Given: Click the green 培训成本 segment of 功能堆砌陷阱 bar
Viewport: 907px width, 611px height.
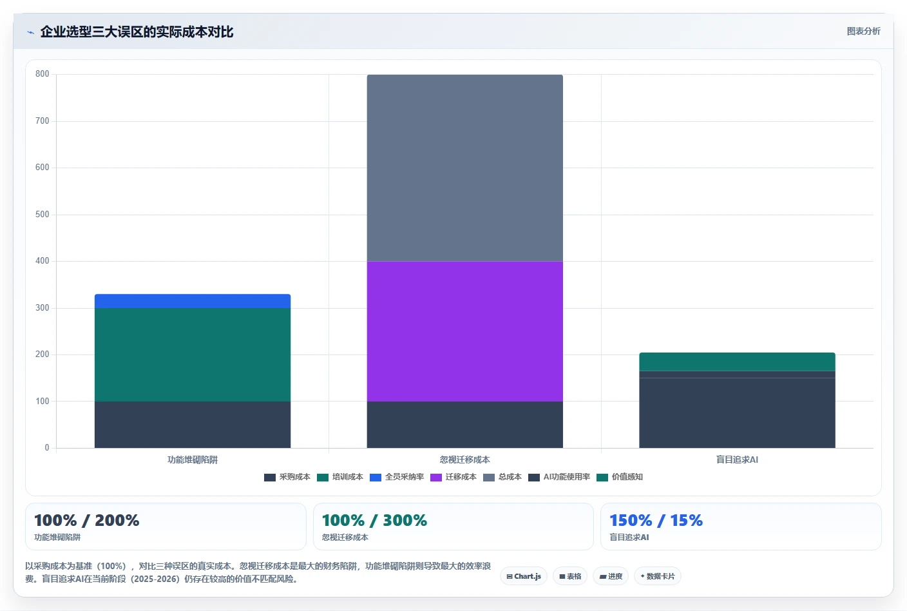Looking at the screenshot, I should tap(193, 354).
